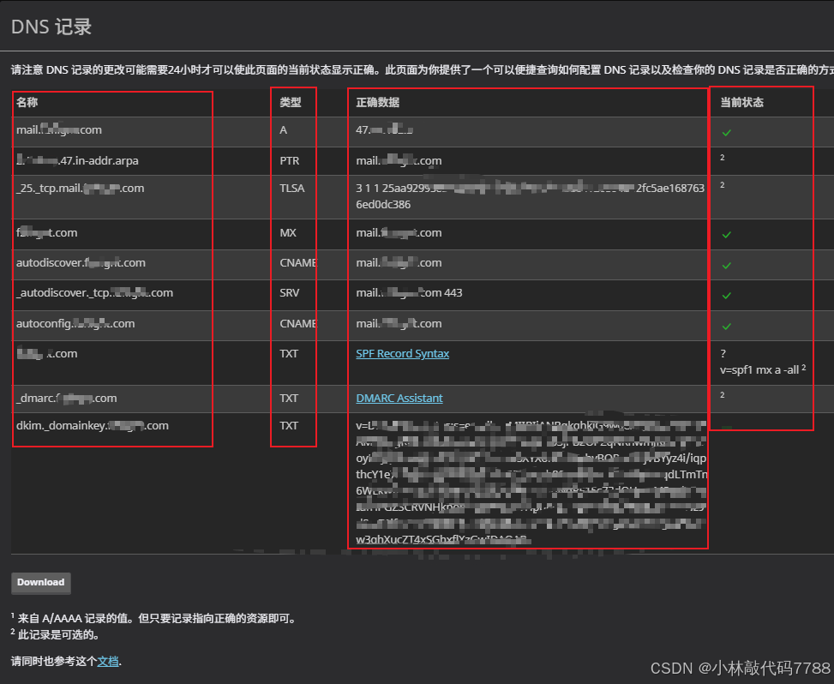Click the superscript 2 on the TLSA status
The width and height of the screenshot is (834, 684).
pyautogui.click(x=721, y=184)
